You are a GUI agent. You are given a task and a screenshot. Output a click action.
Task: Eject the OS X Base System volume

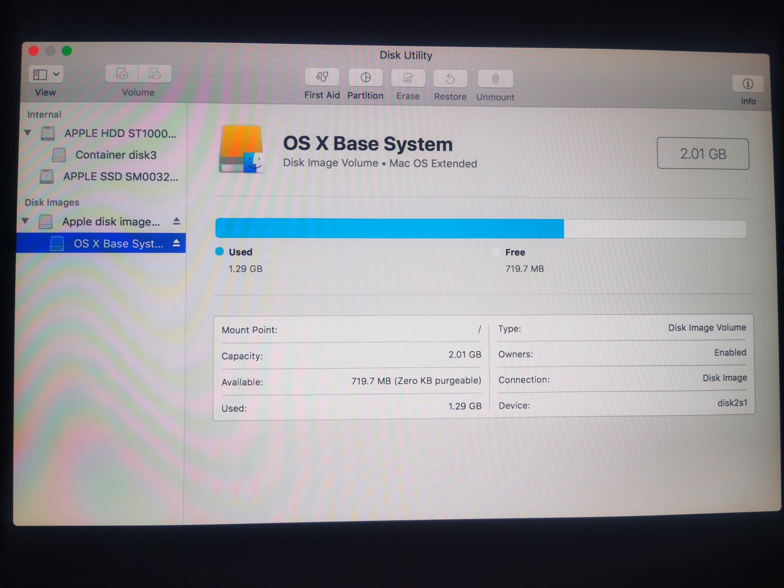tap(176, 243)
